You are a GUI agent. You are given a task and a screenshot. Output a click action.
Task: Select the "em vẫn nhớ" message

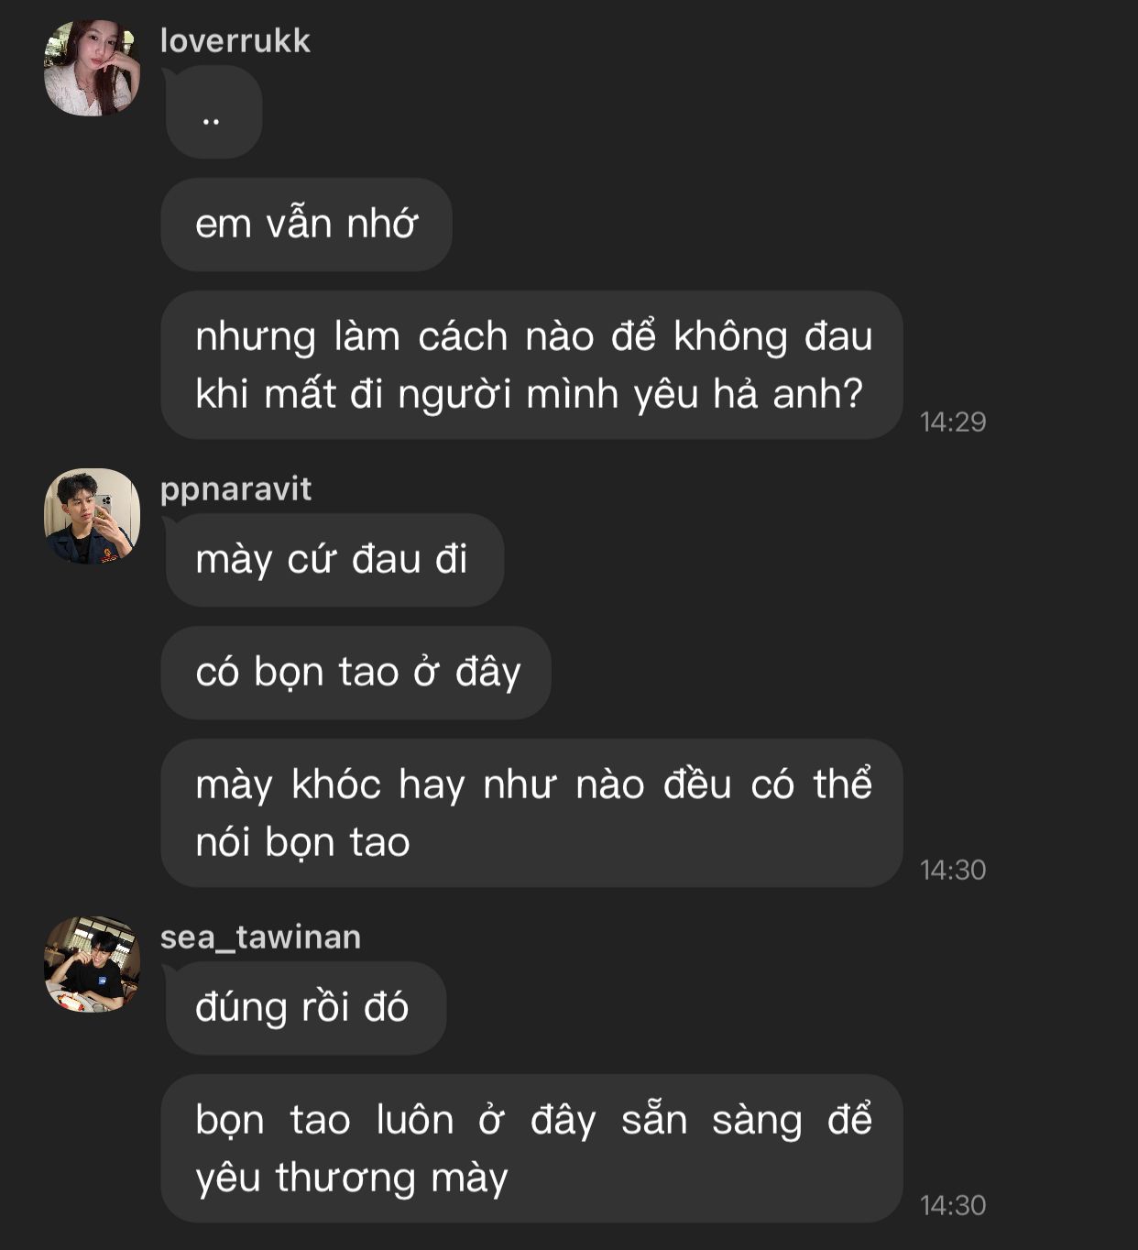[x=306, y=225]
